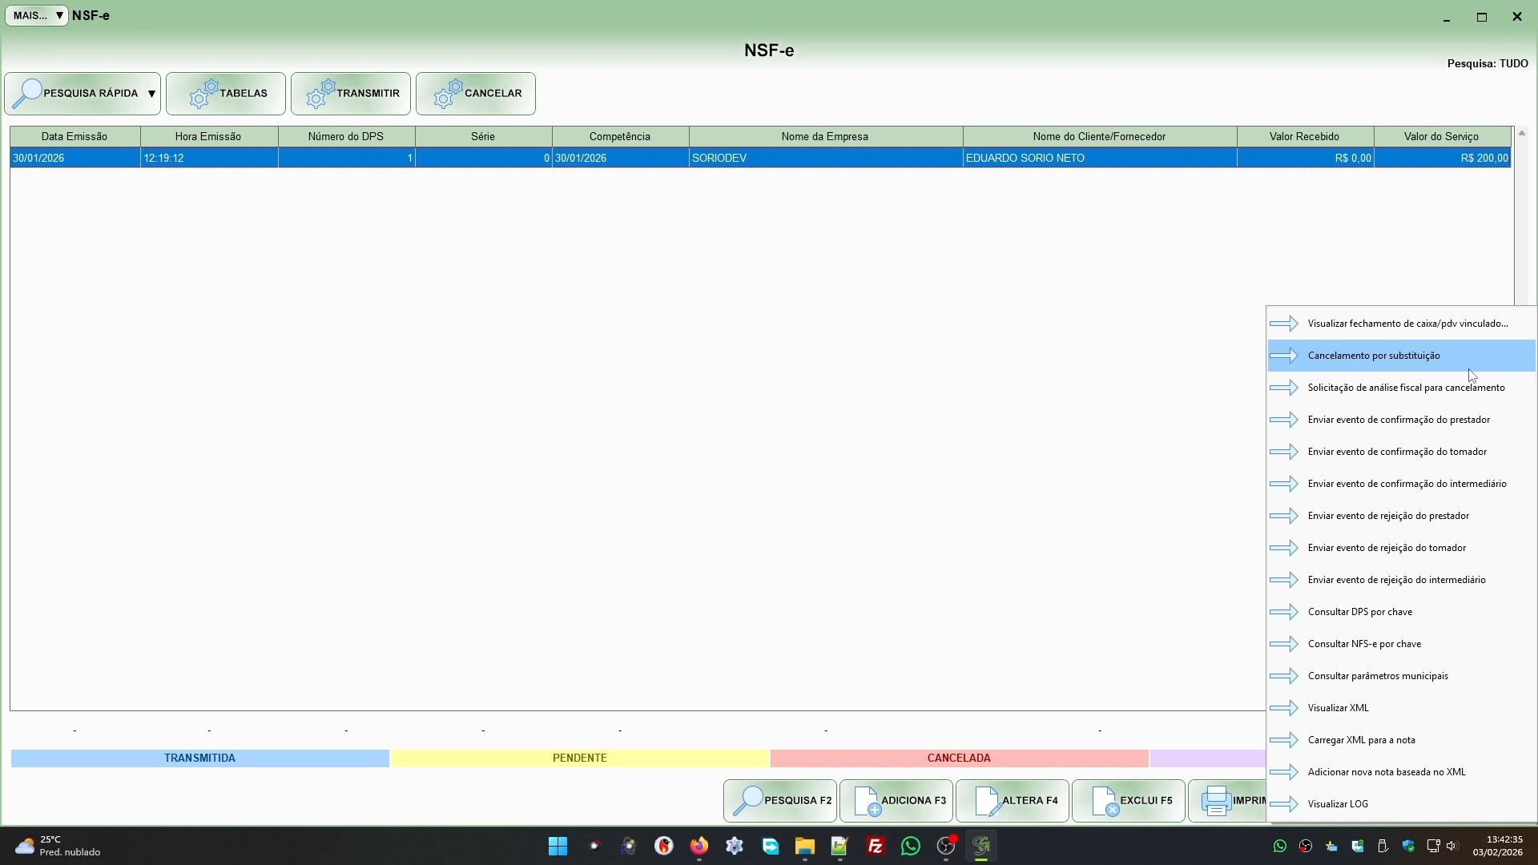Click Adiciona F3 document icon
This screenshot has width=1538, height=865.
coord(867,801)
